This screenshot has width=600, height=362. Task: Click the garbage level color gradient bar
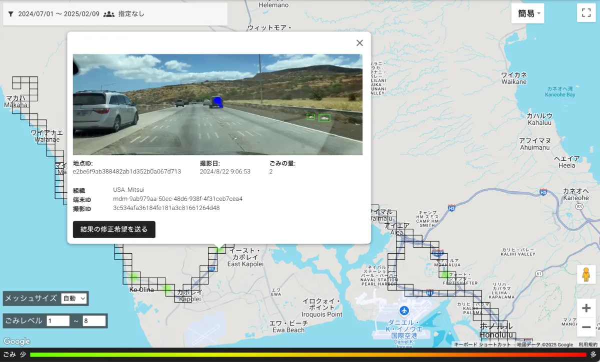[x=307, y=355]
